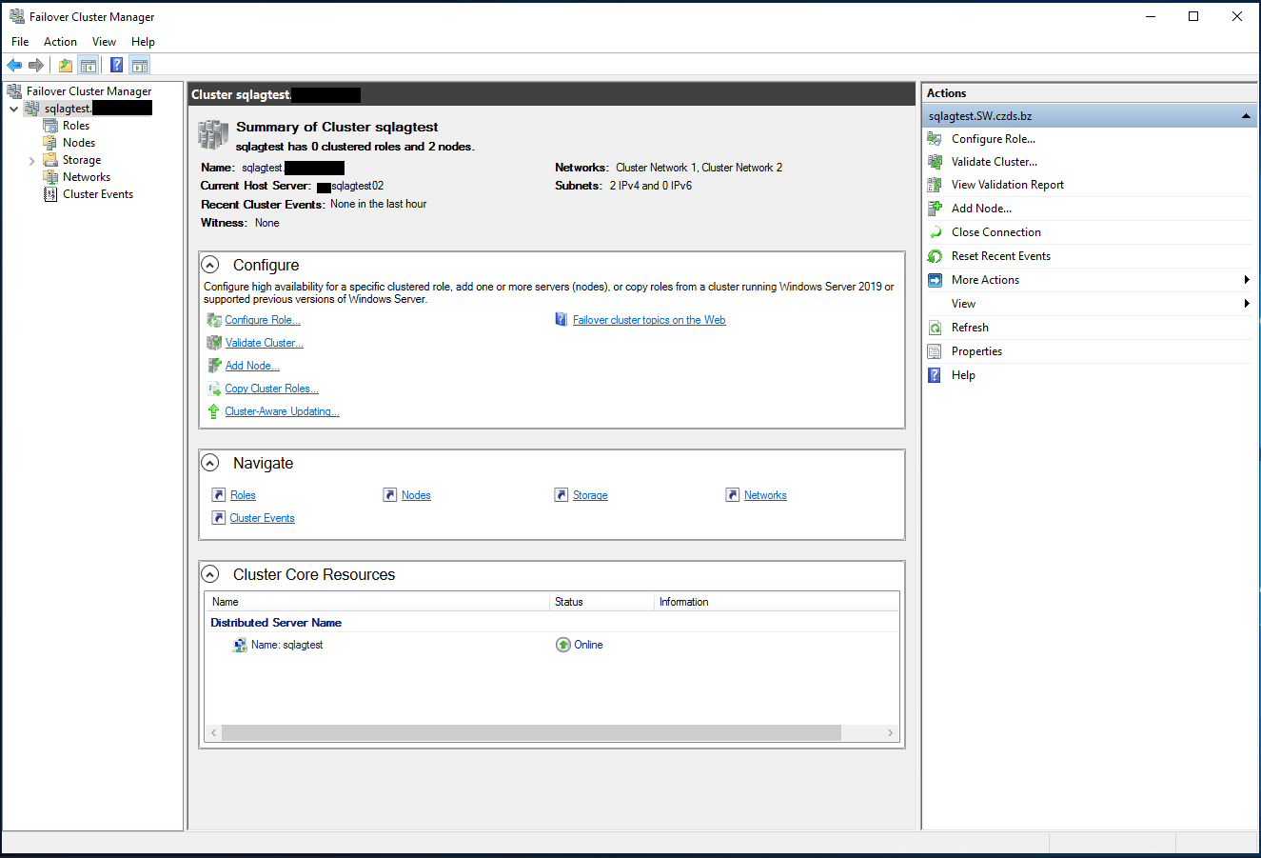This screenshot has height=858, width=1261.
Task: Click the Storage icon in the console tree
Action: pos(50,160)
